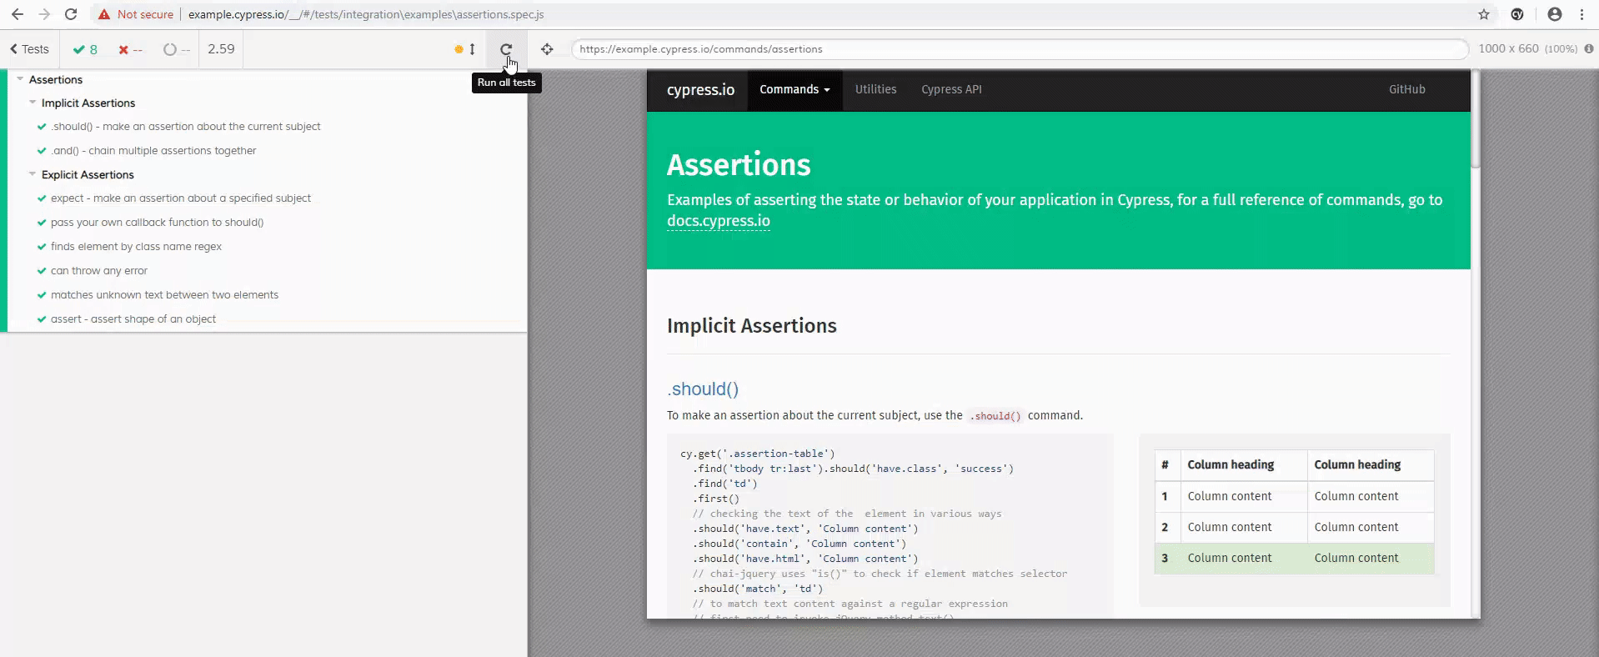
Task: Click the green check on .should() test
Action: [x=42, y=127]
